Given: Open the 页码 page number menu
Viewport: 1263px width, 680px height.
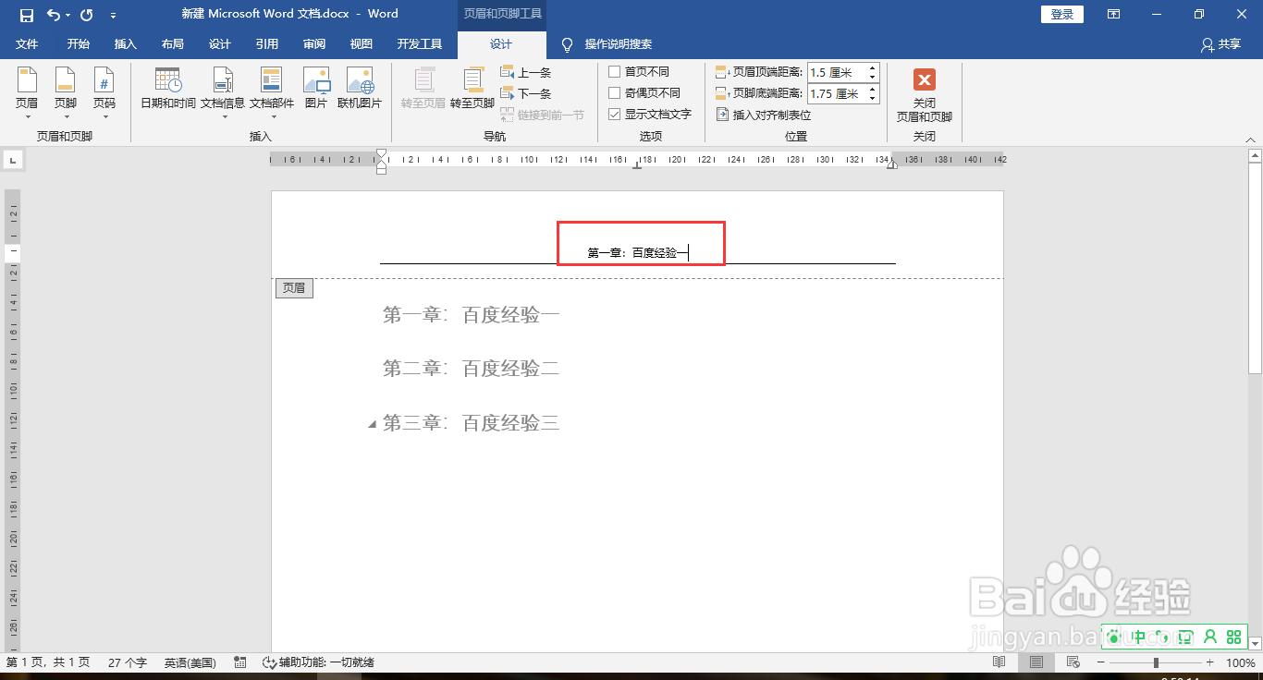Looking at the screenshot, I should point(104,93).
